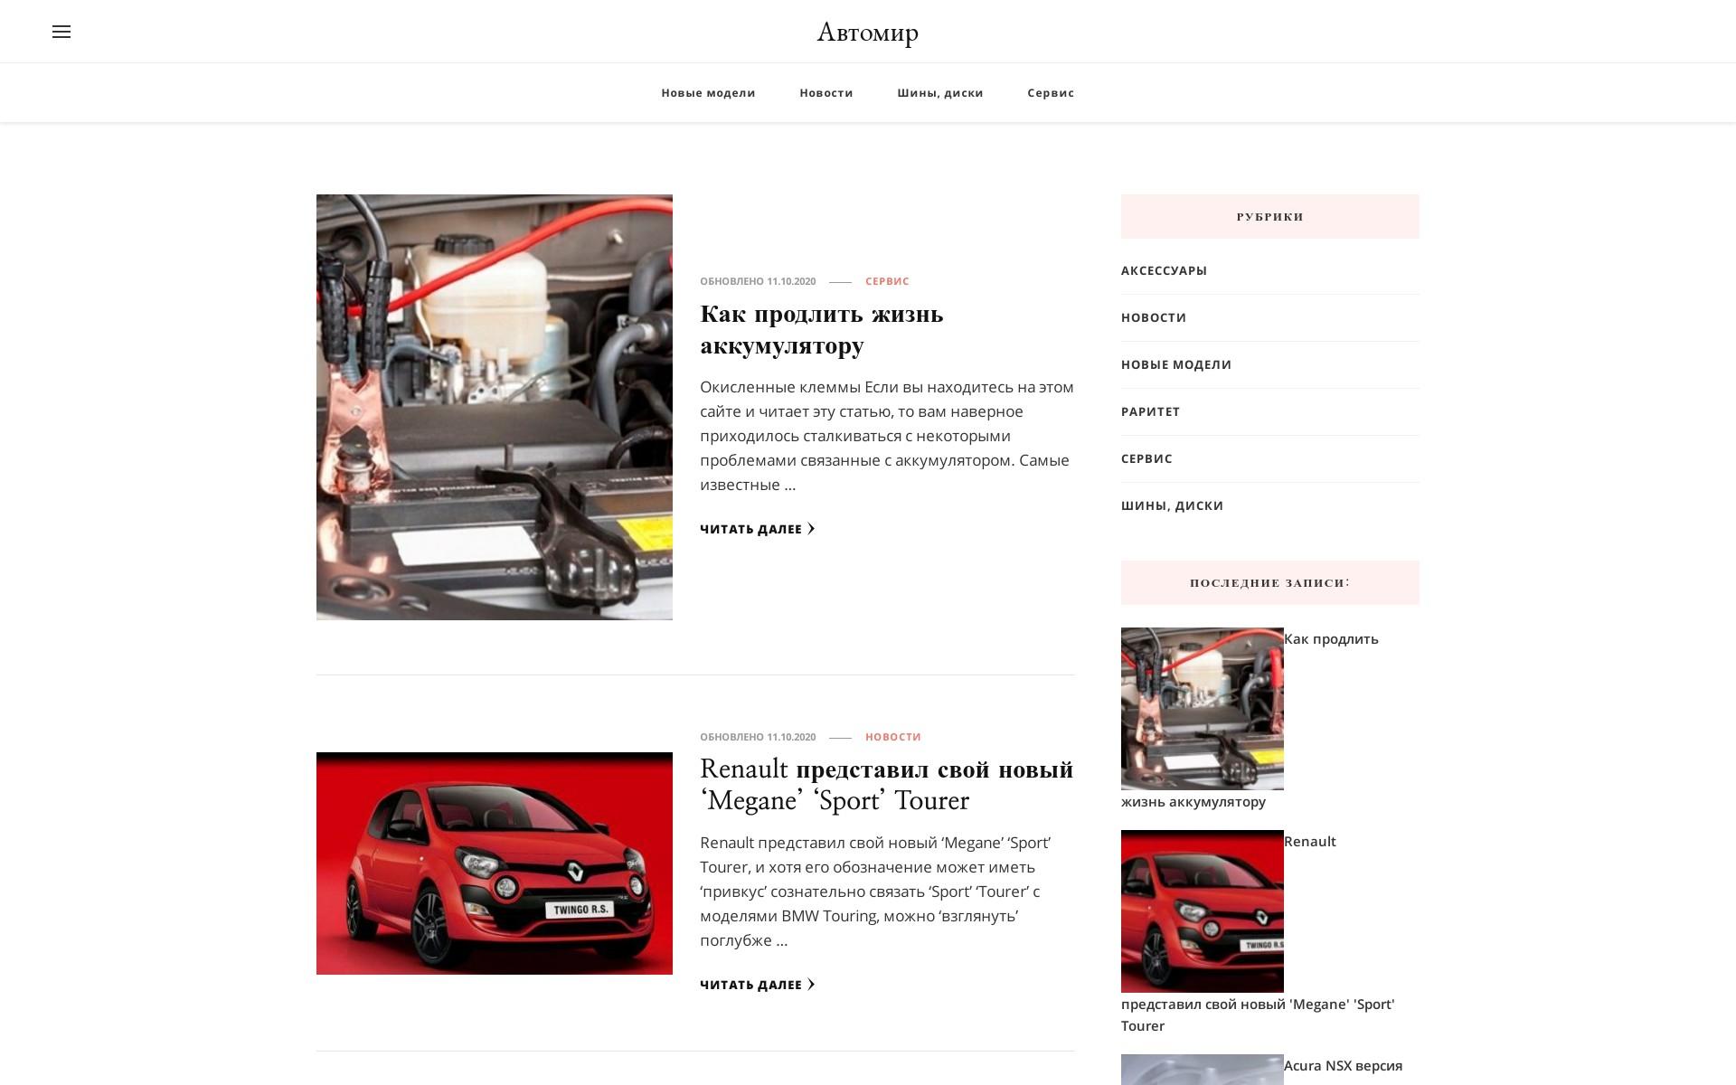This screenshot has width=1736, height=1085.
Task: Click Читать далее under Renault article
Action: pos(758,985)
